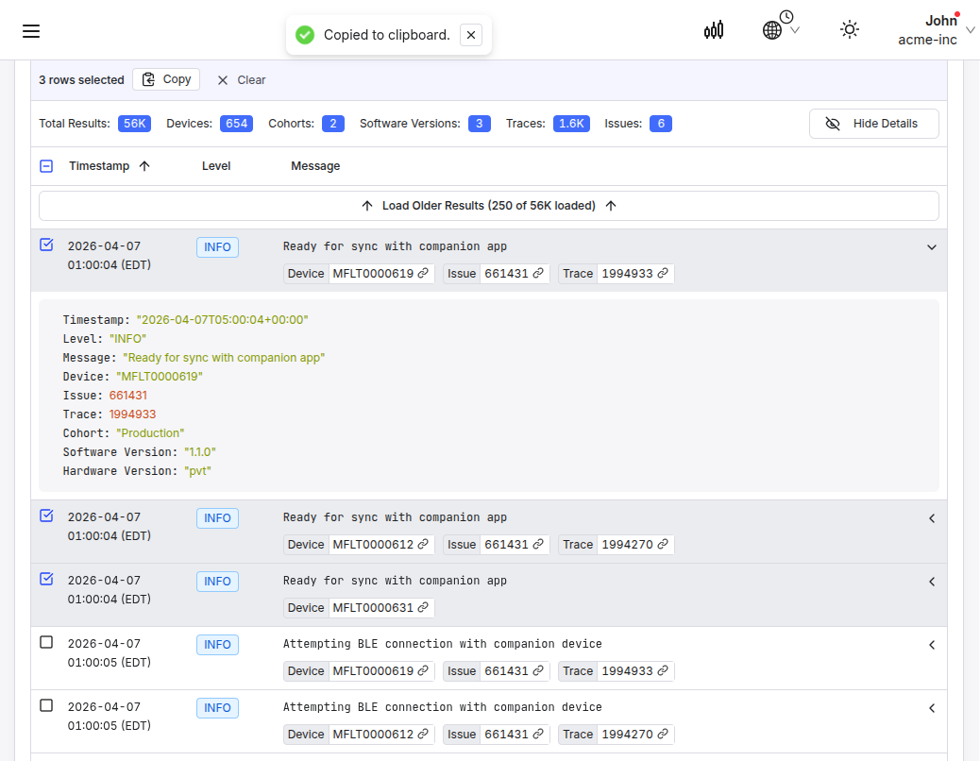
Task: Click the Hide Details button
Action: pos(873,124)
